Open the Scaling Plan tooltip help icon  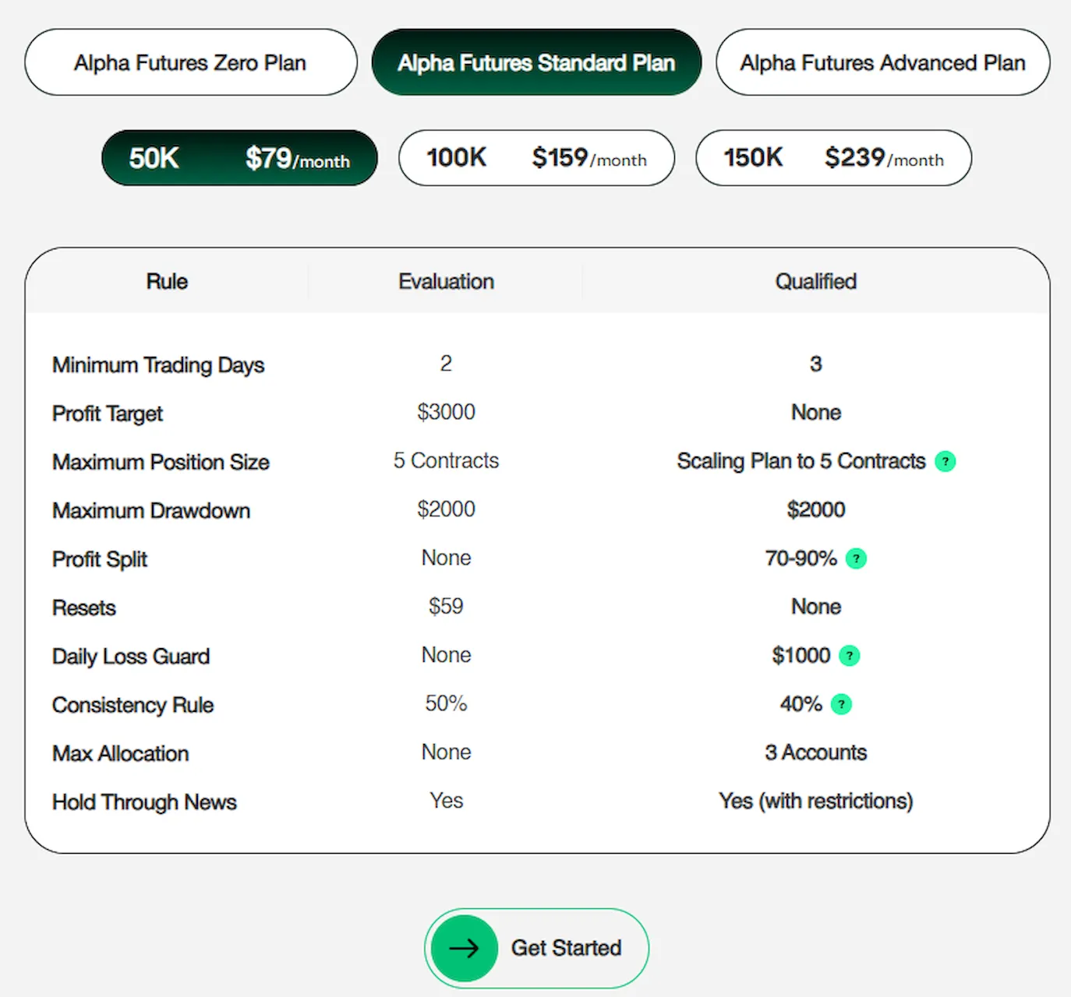click(946, 461)
